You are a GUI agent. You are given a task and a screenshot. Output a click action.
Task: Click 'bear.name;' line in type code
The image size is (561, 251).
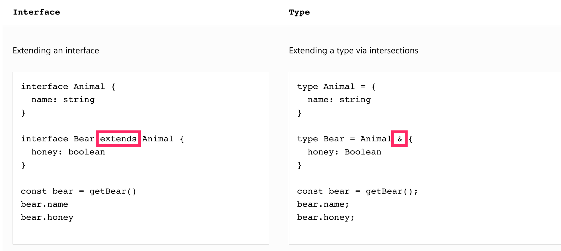323,204
